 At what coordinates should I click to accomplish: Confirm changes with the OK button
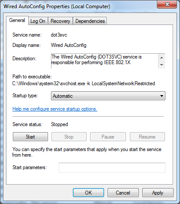point(88,193)
